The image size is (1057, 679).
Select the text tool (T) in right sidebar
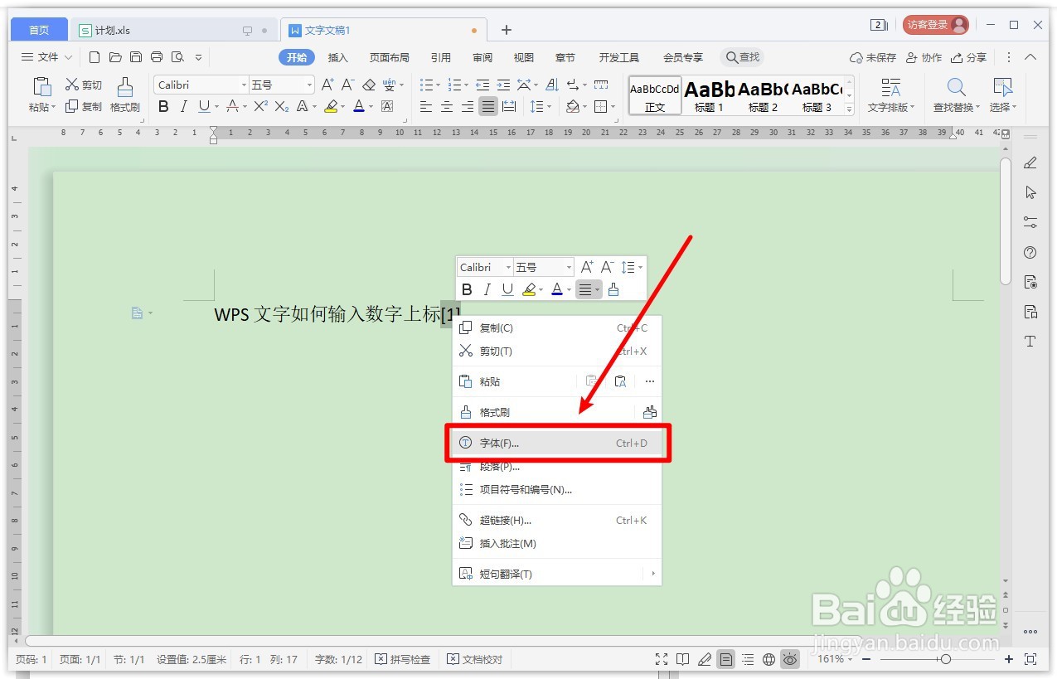1030,341
